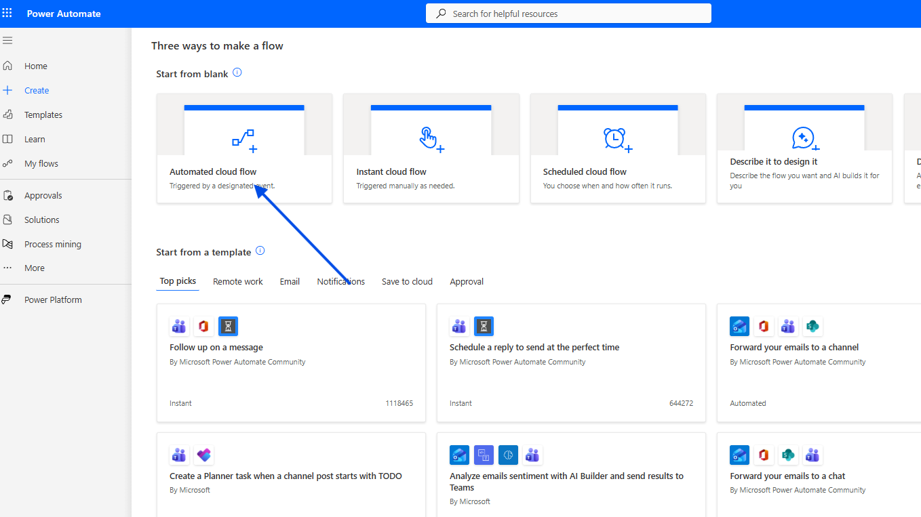Click the Search for helpful resources field
This screenshot has height=517, width=921.
(568, 14)
